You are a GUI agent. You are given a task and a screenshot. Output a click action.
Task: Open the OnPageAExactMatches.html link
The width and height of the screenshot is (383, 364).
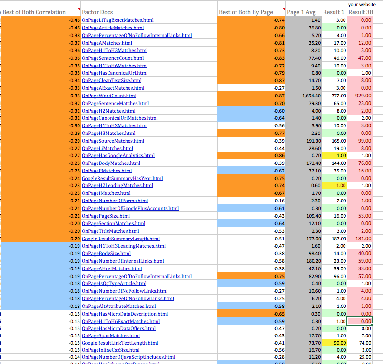pyautogui.click(x=113, y=88)
